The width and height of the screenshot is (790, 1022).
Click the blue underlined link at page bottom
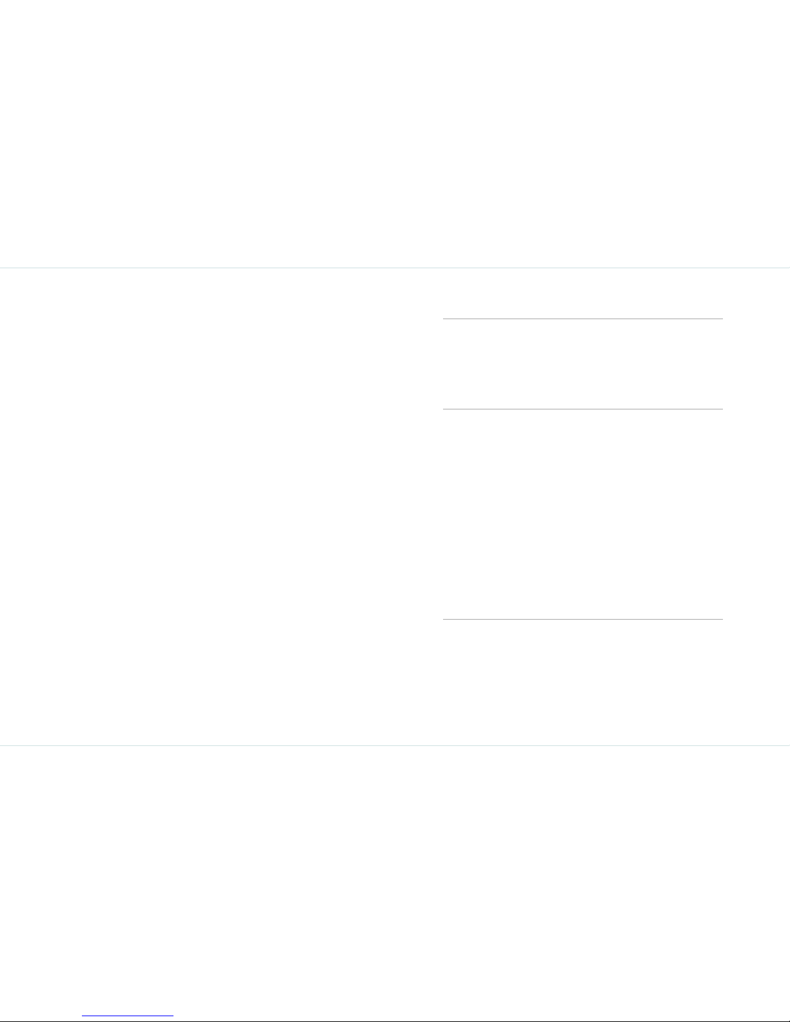[128, 1016]
